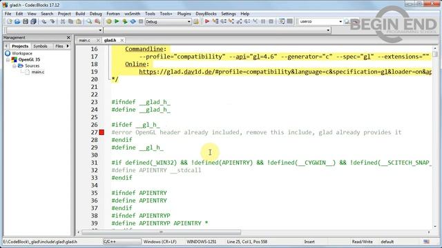442x248 pixels.
Task: Open the Fortran menu
Action: coord(113,14)
